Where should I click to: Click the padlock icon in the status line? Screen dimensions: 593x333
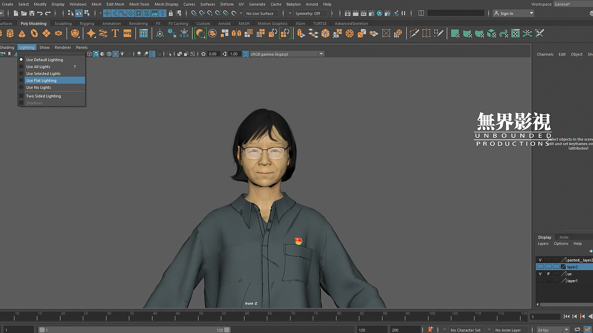[x=170, y=13]
